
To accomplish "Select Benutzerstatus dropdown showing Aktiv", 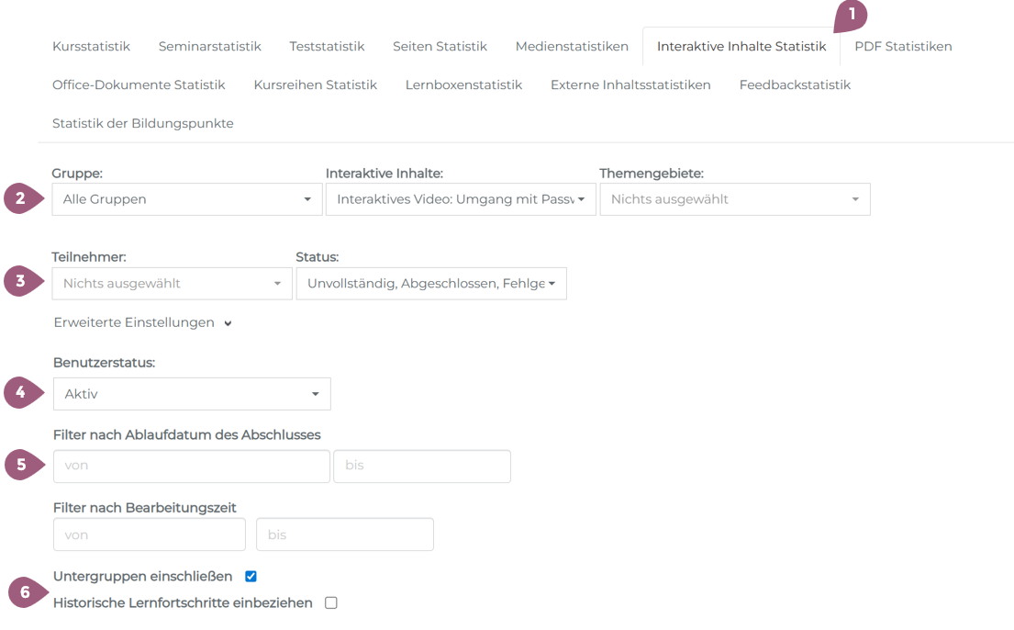I will pos(192,394).
